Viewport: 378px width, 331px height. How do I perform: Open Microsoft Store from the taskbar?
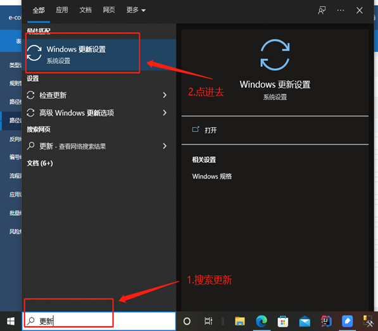[283, 322]
